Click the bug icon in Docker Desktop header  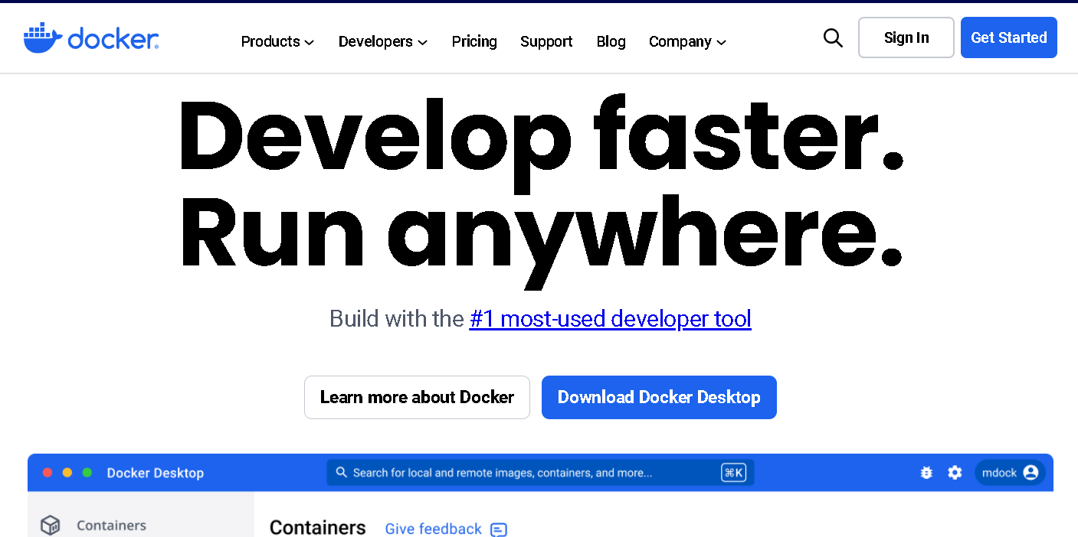coord(926,473)
